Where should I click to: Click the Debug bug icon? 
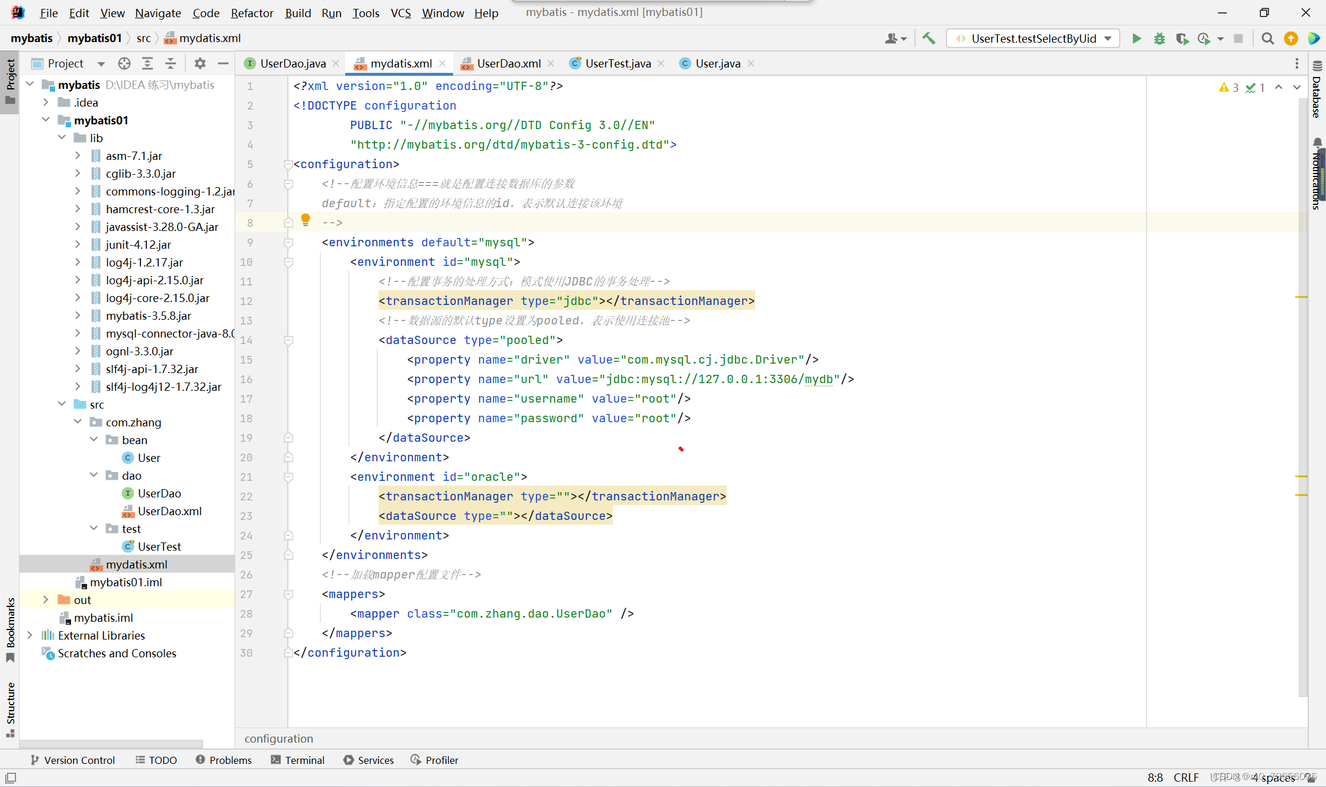click(x=1159, y=38)
